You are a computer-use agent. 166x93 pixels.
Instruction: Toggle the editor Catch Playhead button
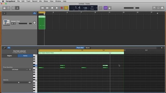pos(9,48)
